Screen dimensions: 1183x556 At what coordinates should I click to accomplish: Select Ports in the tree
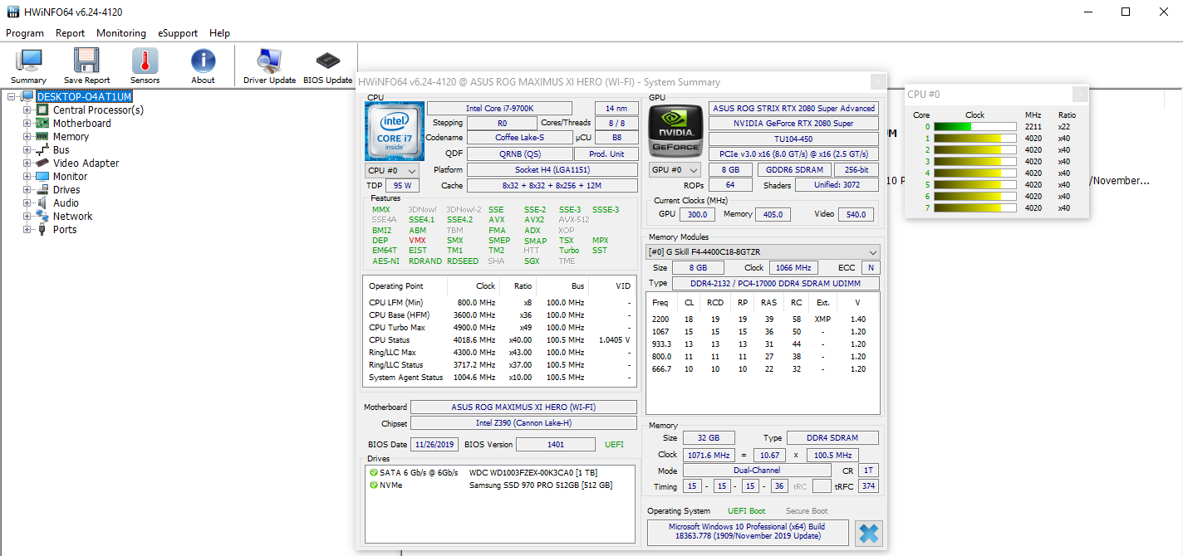point(65,229)
